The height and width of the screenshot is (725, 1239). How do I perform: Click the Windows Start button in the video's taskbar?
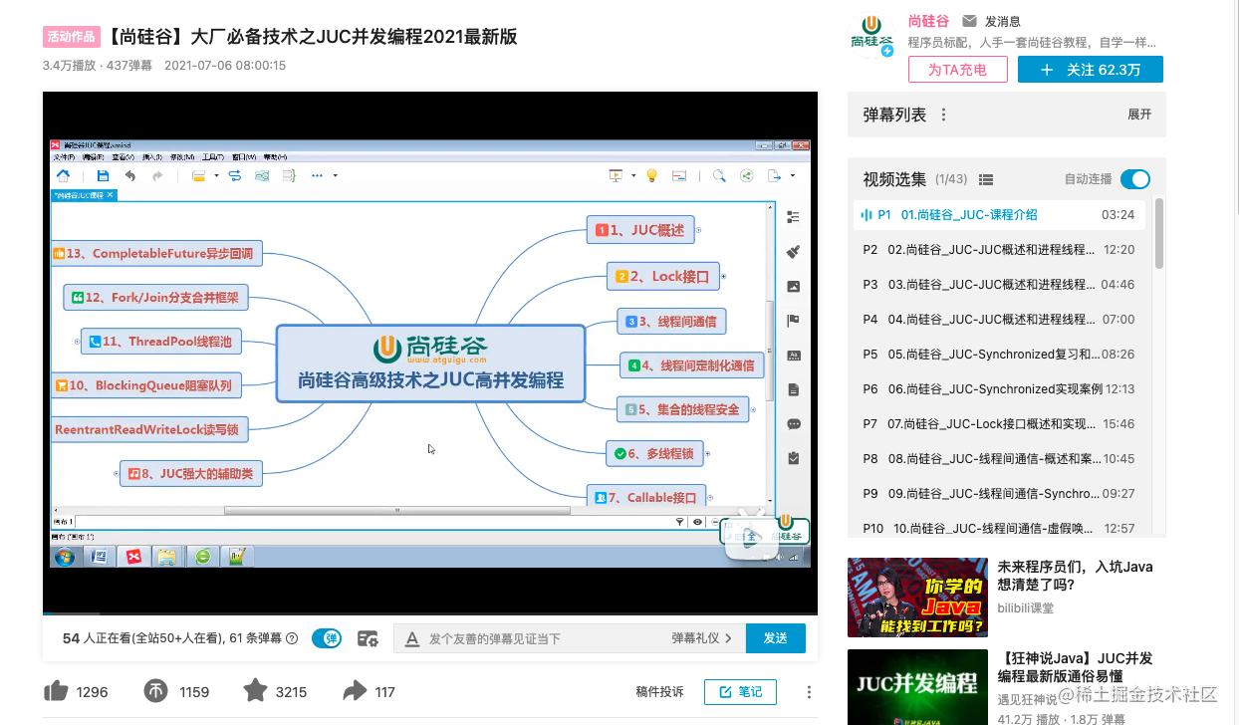[x=65, y=556]
